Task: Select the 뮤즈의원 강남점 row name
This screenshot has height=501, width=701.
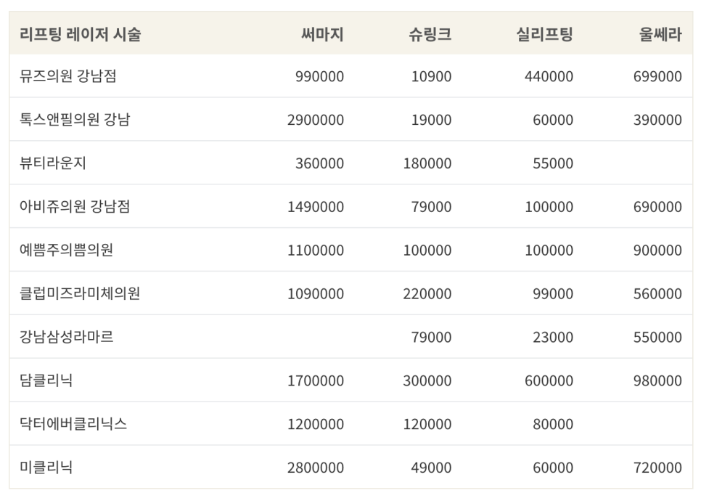Action: [68, 76]
